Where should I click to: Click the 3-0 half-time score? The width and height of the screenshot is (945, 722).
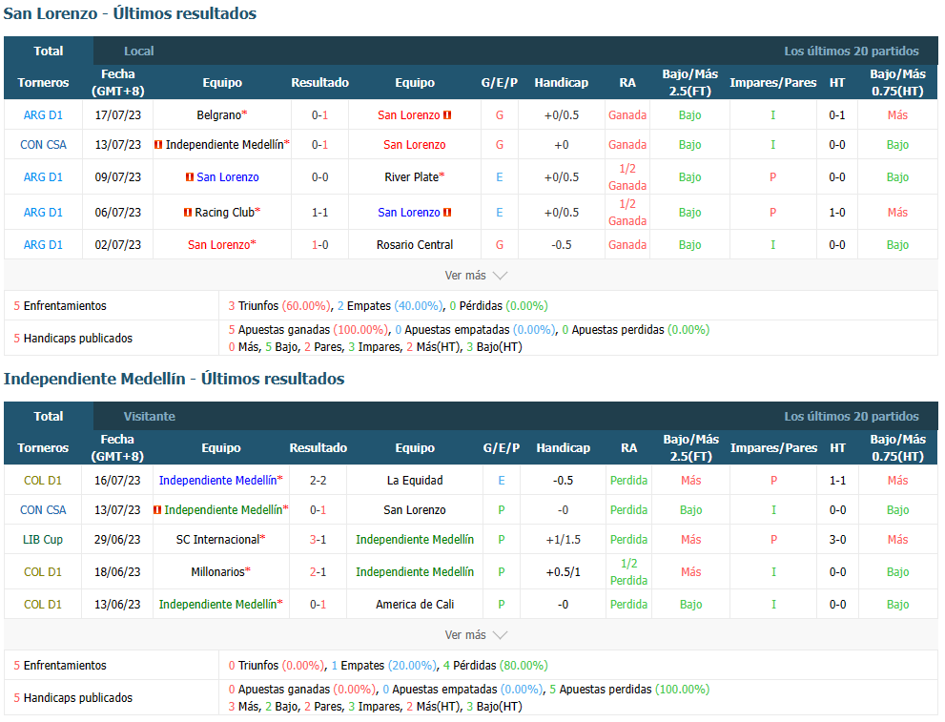click(837, 540)
